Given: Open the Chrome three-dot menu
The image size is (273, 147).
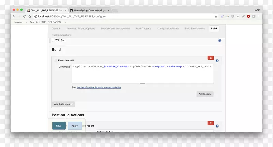Looking at the screenshot, I should pyautogui.click(x=259, y=16).
